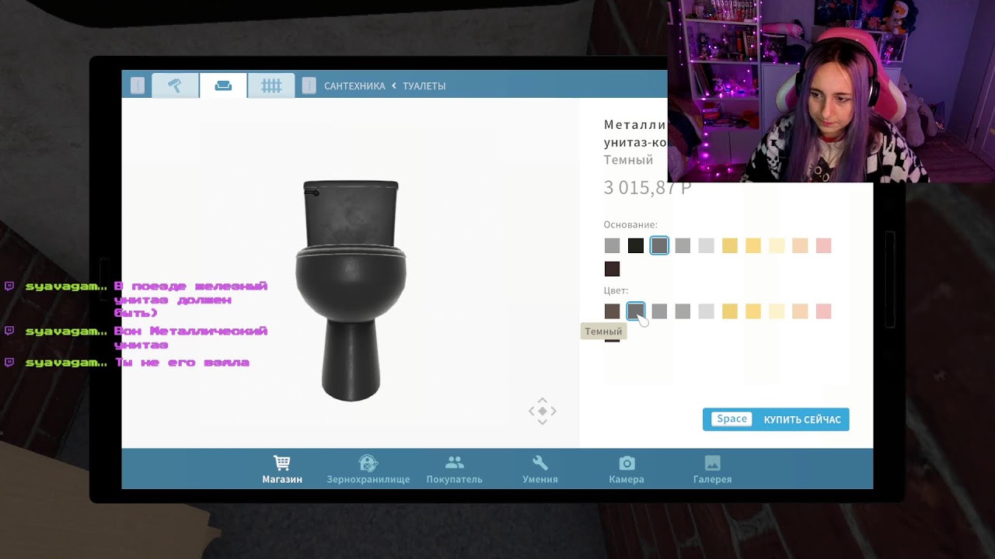The width and height of the screenshot is (995, 559).
Task: Open the Умения skills tab
Action: coord(540,470)
